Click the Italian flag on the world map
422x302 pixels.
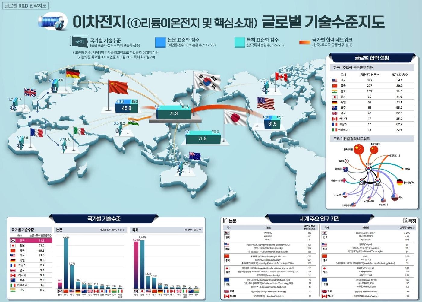(79, 131)
